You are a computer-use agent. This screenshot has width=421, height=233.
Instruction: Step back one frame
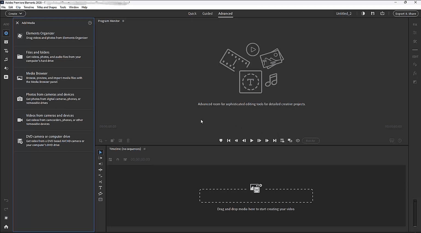point(244,141)
